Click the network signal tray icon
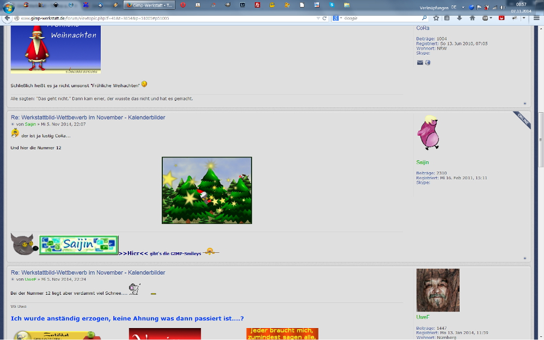This screenshot has width=544, height=340. point(495,7)
